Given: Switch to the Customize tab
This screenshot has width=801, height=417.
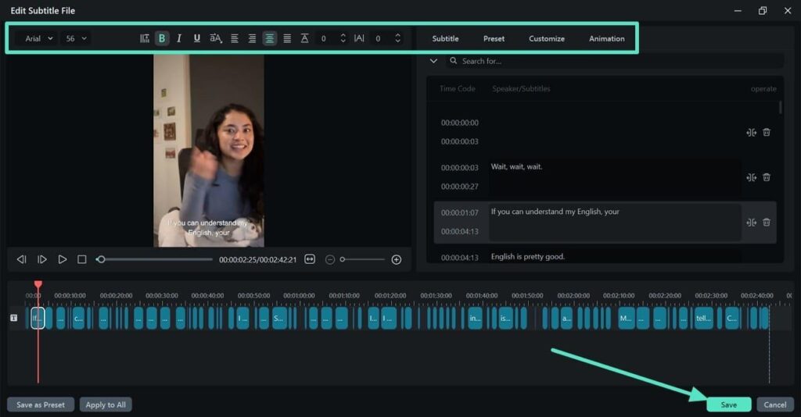Looking at the screenshot, I should 547,39.
